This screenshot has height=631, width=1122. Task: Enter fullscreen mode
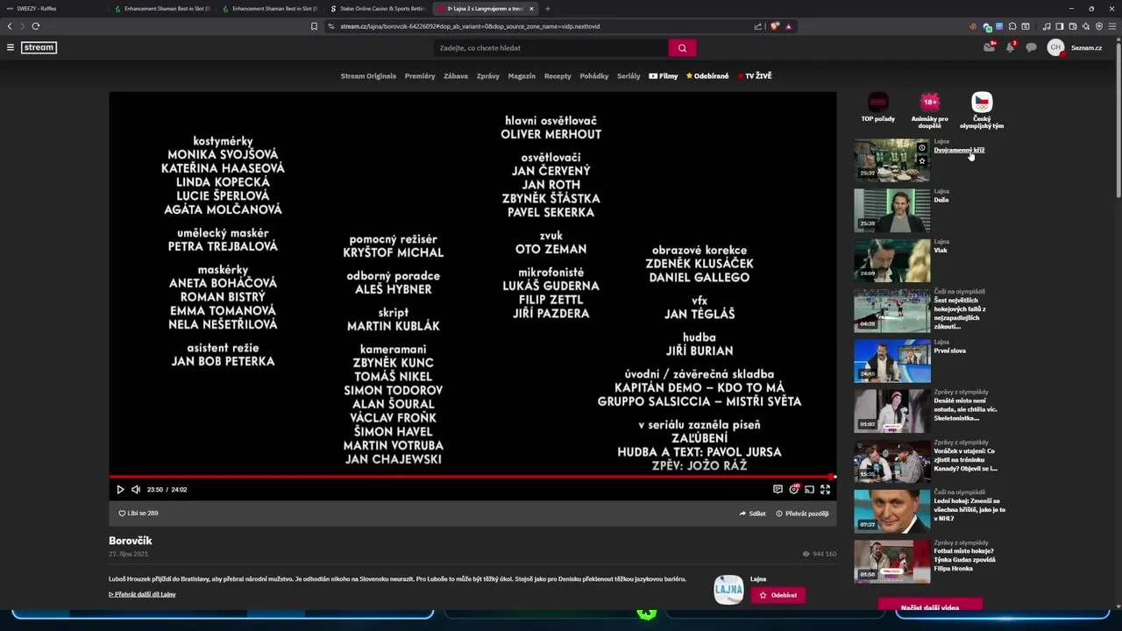825,490
